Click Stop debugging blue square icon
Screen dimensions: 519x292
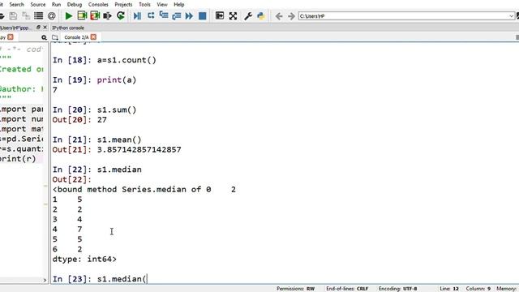coord(202,16)
